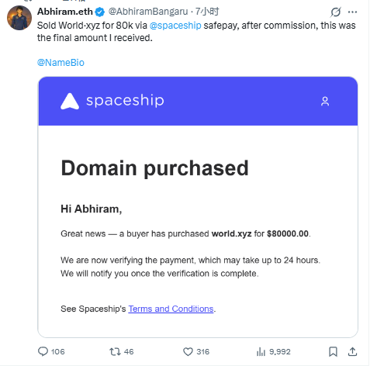370x366 pixels.
Task: Open the attached Domain purchased image
Action: pos(198,207)
